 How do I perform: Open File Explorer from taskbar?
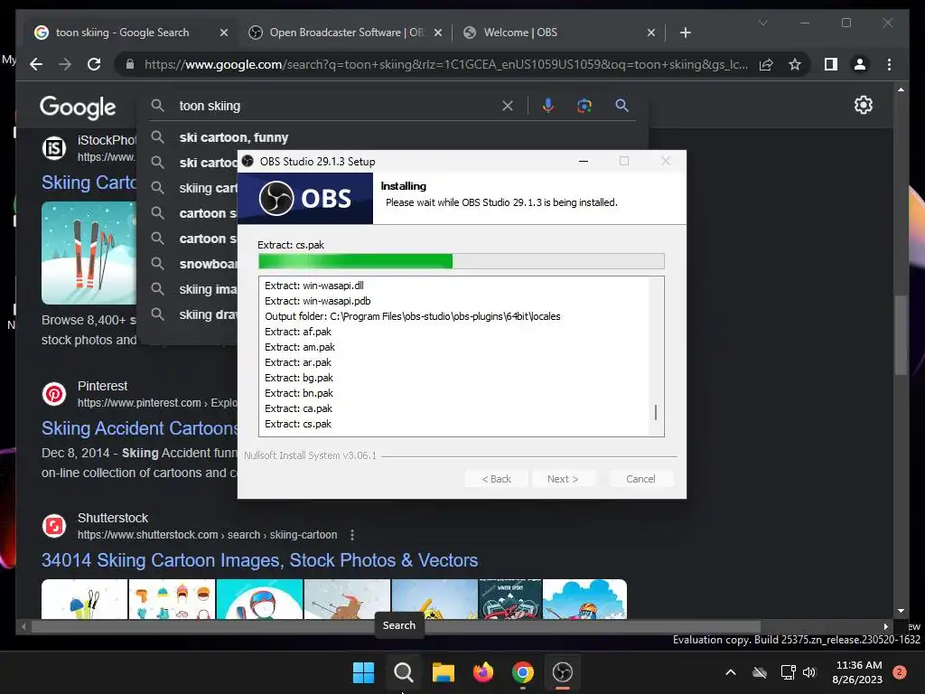pyautogui.click(x=443, y=672)
